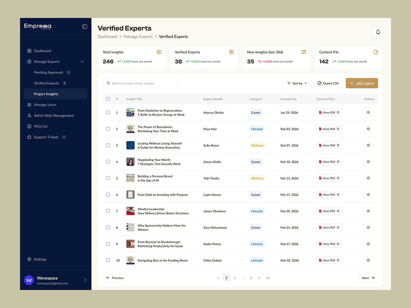Toggle the select-all checkbox in table header
This screenshot has width=411, height=308.
108,99
